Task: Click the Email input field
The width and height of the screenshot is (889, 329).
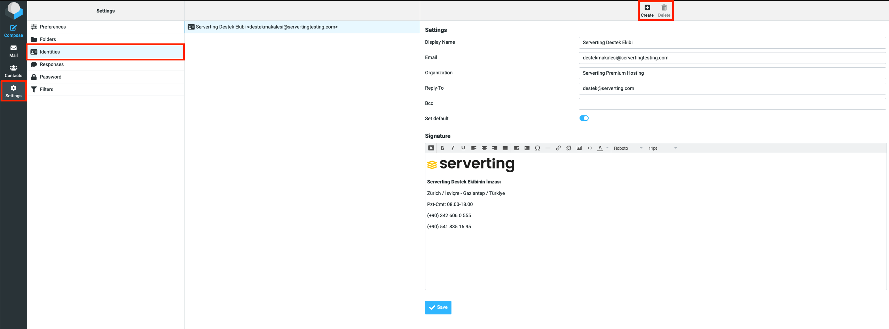Action: click(732, 58)
